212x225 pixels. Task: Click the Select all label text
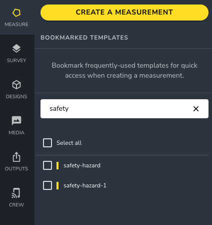pyautogui.click(x=69, y=143)
